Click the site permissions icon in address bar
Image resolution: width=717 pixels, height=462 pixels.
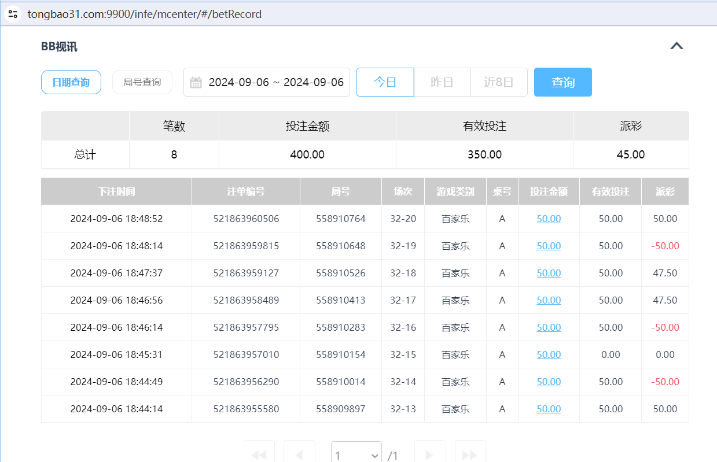(x=12, y=14)
